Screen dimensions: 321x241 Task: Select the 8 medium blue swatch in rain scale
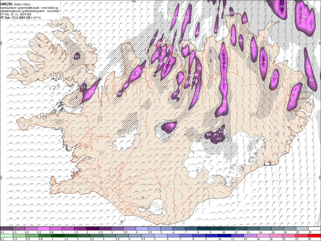pyautogui.click(x=199, y=235)
